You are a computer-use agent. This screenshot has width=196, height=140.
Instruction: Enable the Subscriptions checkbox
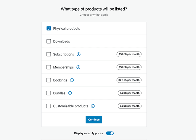(x=49, y=54)
